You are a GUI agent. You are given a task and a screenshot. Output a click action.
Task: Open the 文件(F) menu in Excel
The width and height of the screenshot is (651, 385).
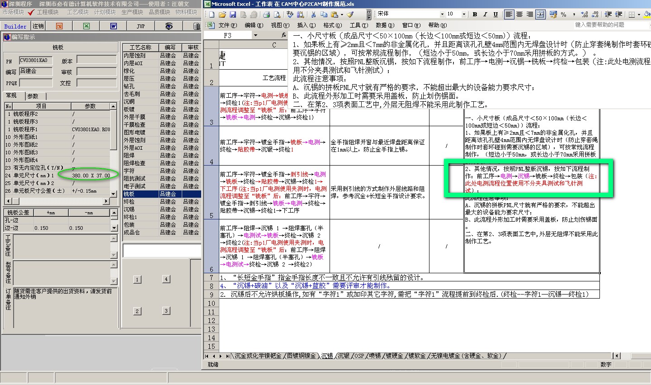click(227, 25)
